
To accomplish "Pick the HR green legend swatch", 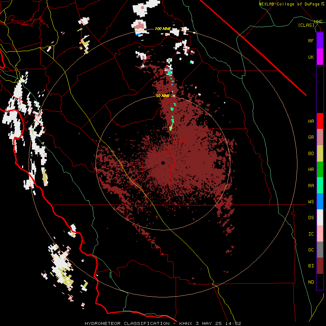I will point(320,170).
